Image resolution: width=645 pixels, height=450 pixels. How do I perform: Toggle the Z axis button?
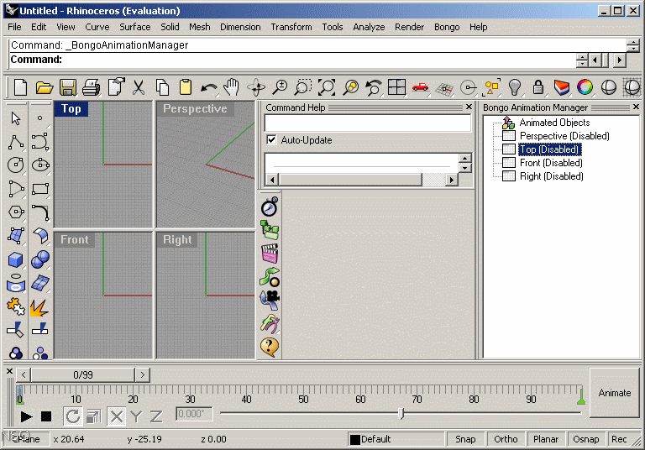click(x=156, y=416)
